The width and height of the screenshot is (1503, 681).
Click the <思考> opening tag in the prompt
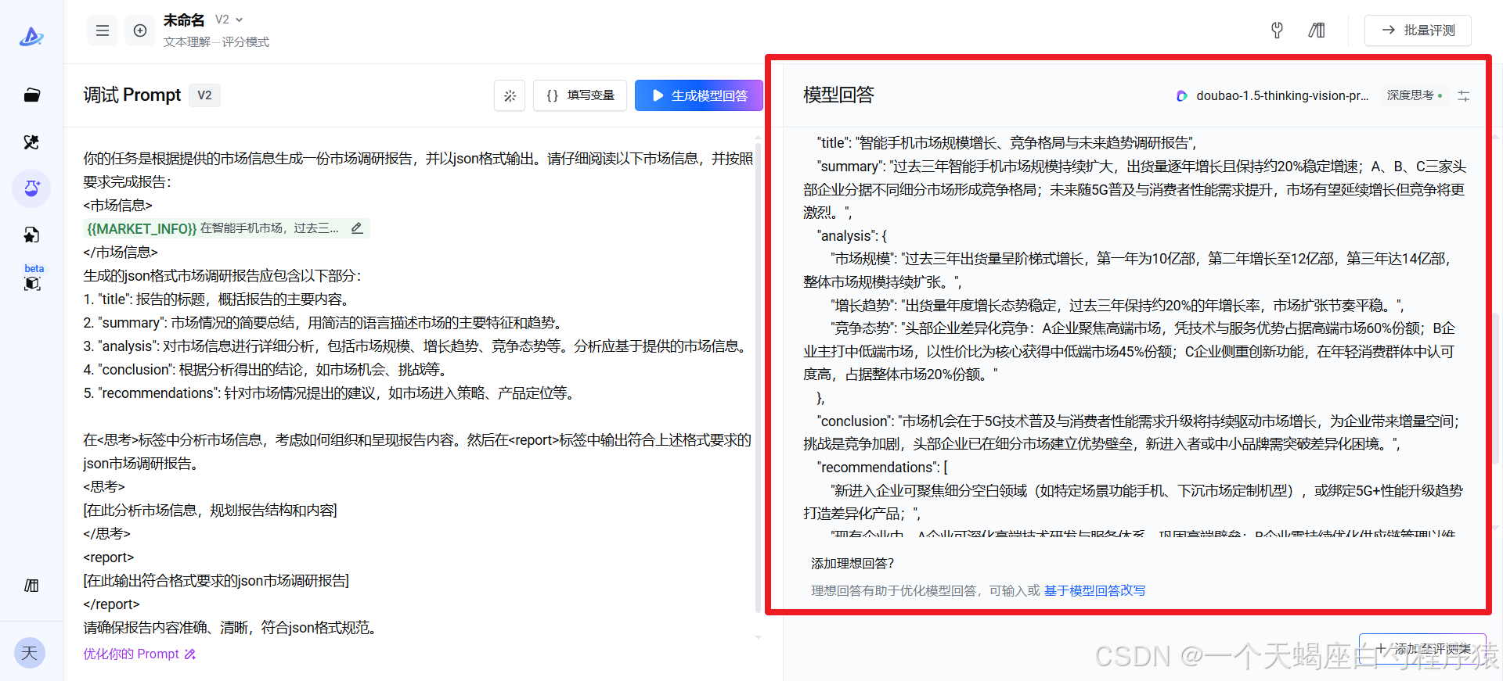(104, 487)
